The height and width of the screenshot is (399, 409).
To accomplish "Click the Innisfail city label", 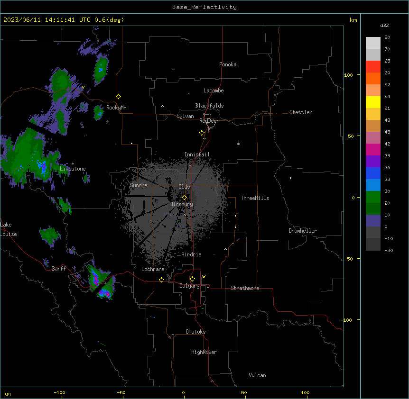I will coord(197,154).
